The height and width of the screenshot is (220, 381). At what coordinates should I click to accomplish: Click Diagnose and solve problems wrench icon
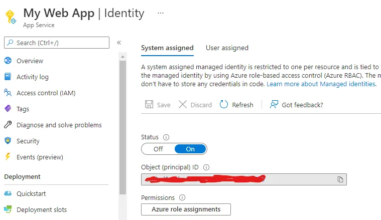click(8, 125)
